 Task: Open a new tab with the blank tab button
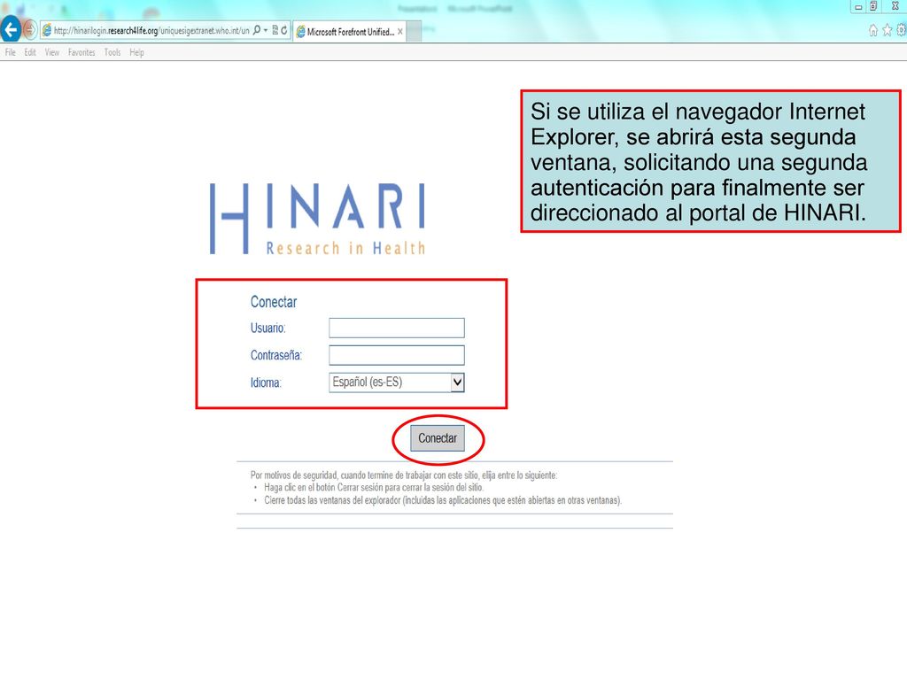(414, 32)
